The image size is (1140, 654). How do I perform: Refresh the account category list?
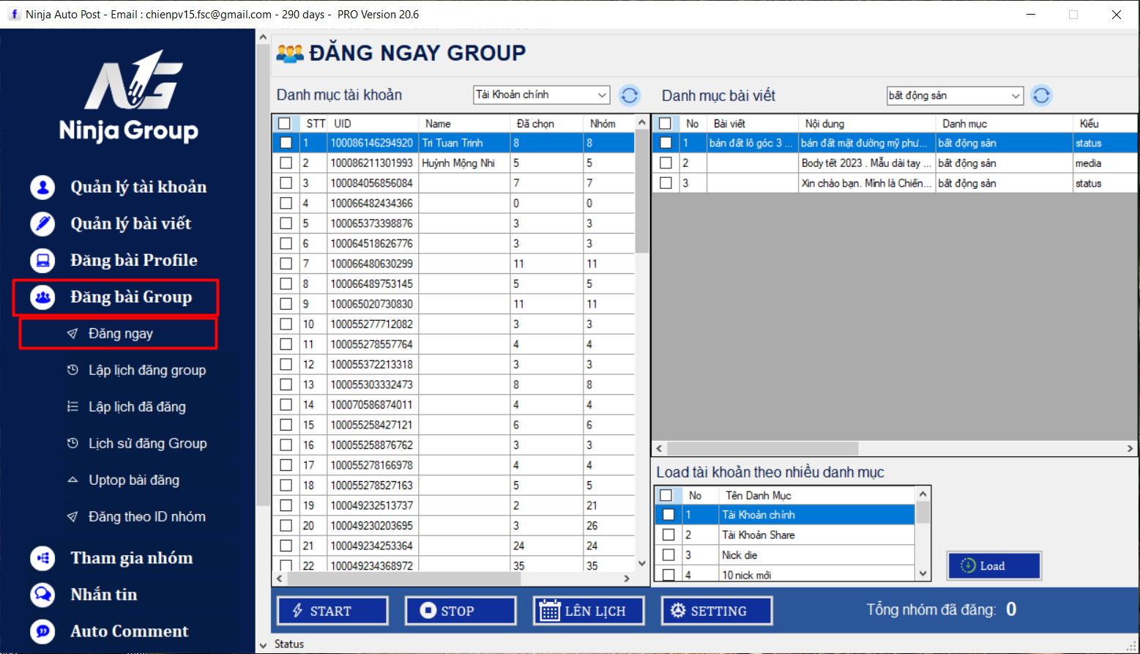[630, 95]
